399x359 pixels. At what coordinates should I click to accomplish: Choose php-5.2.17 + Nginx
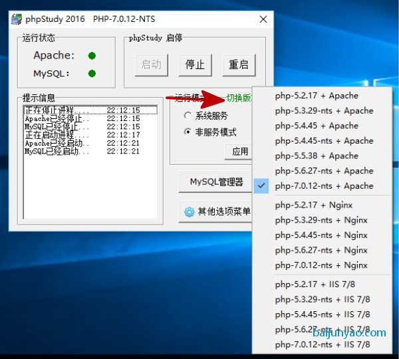322,205
